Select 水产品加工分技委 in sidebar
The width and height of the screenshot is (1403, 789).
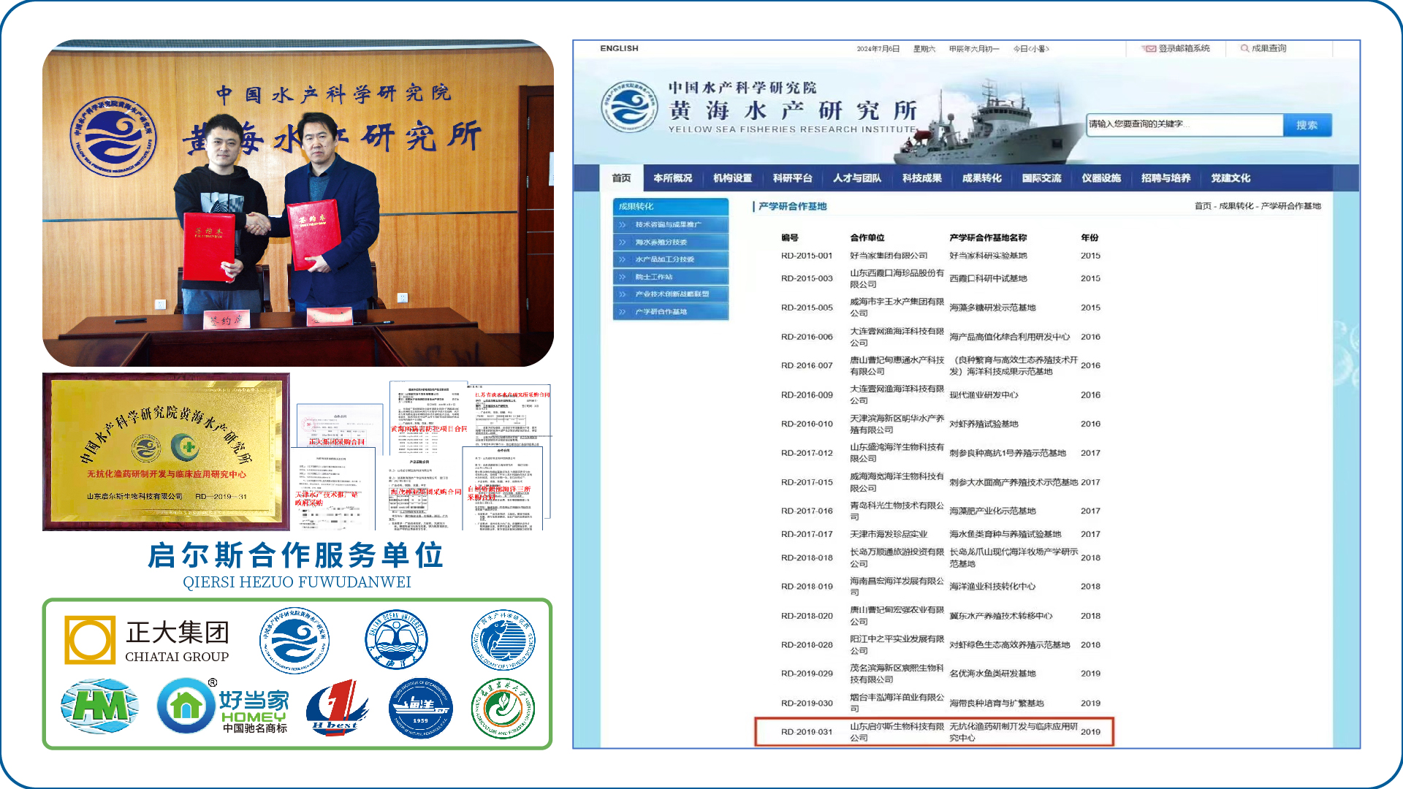tap(671, 260)
